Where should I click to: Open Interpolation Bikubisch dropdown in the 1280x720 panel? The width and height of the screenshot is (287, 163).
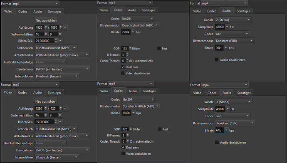57,157
